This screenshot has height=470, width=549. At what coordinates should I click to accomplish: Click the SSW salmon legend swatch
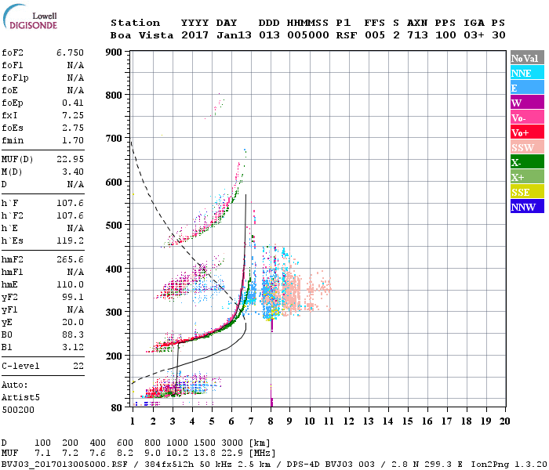click(527, 147)
